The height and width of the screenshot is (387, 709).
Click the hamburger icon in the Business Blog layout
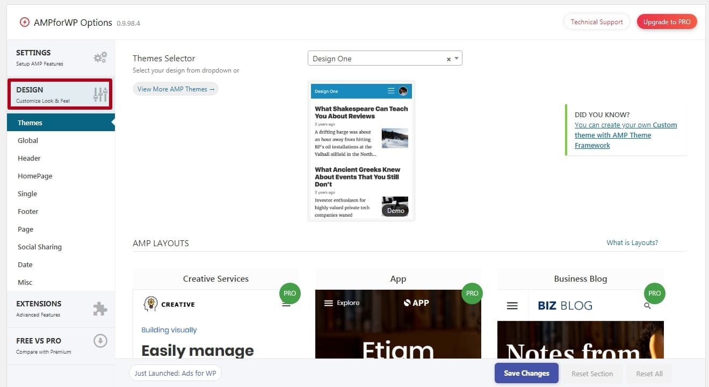pos(512,306)
